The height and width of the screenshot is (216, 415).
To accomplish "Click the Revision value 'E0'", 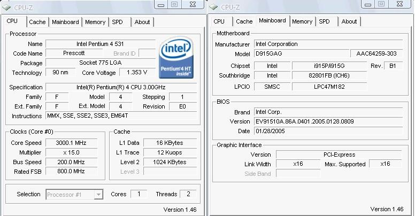I will point(182,106).
